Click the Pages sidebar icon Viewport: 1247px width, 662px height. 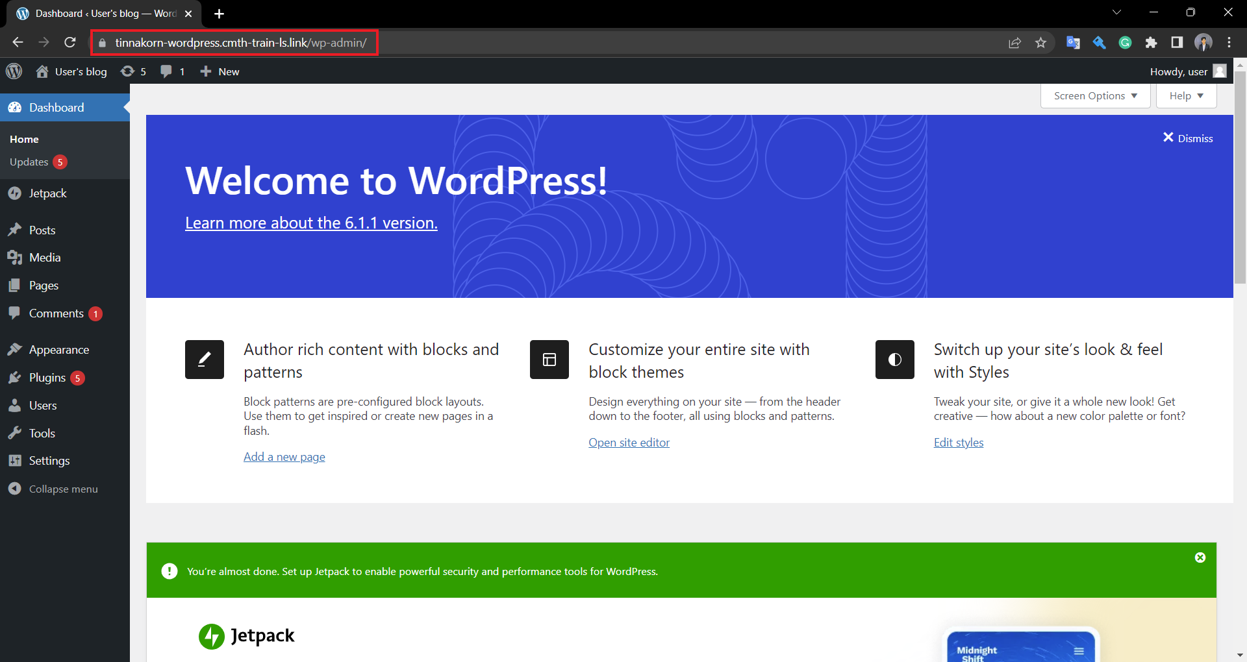pyautogui.click(x=15, y=286)
